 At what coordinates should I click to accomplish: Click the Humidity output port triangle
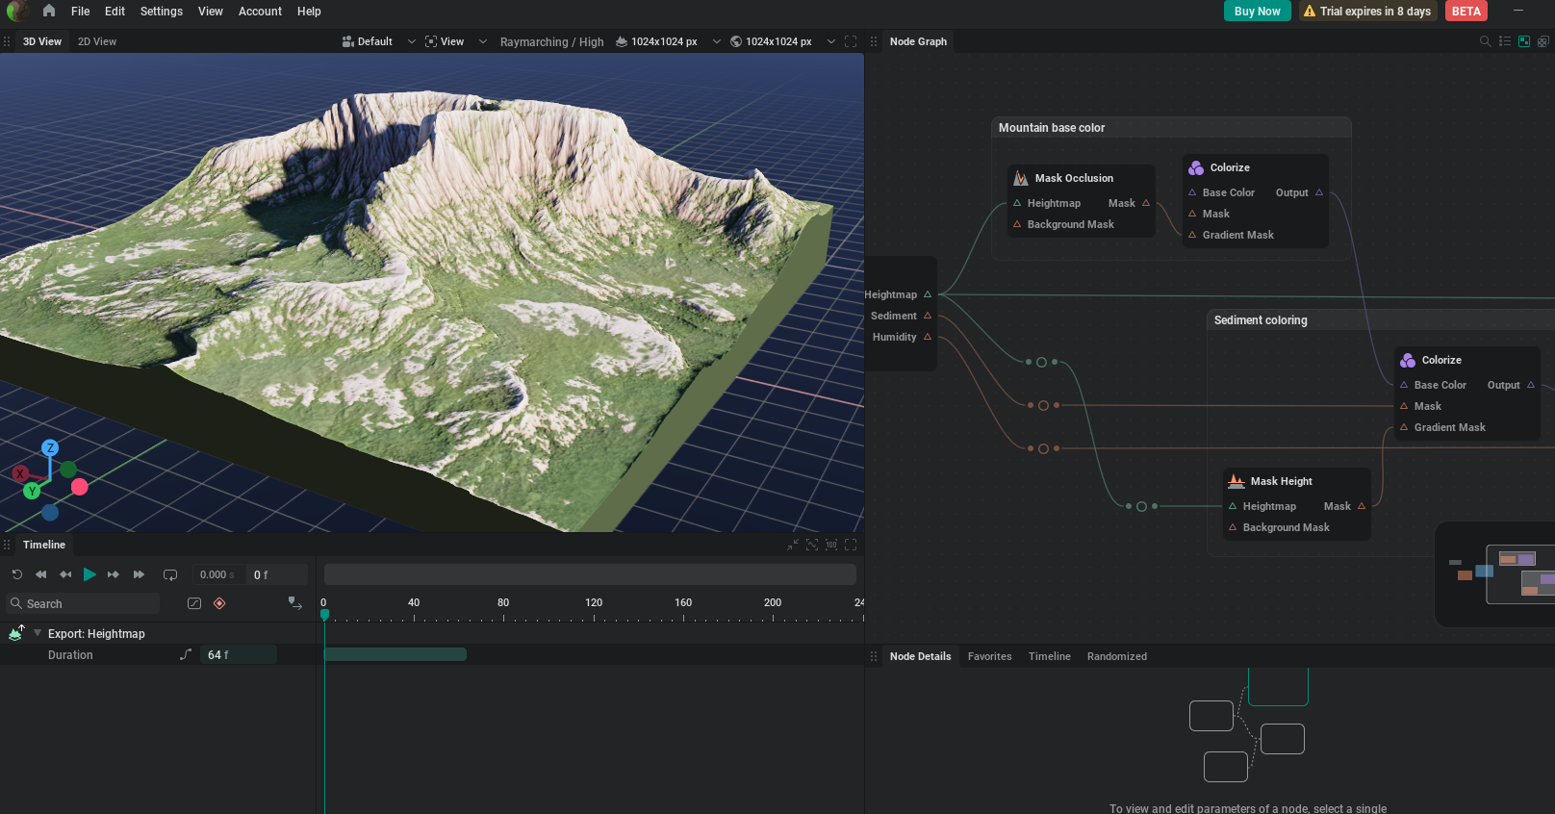pyautogui.click(x=928, y=337)
